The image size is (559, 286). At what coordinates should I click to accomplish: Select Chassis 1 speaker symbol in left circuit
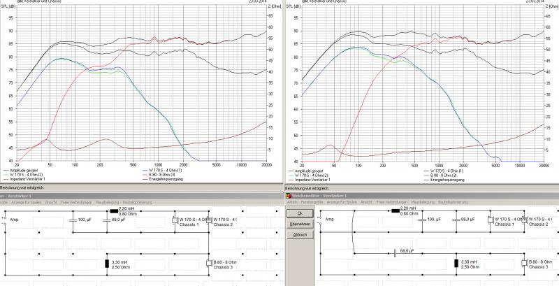point(175,220)
